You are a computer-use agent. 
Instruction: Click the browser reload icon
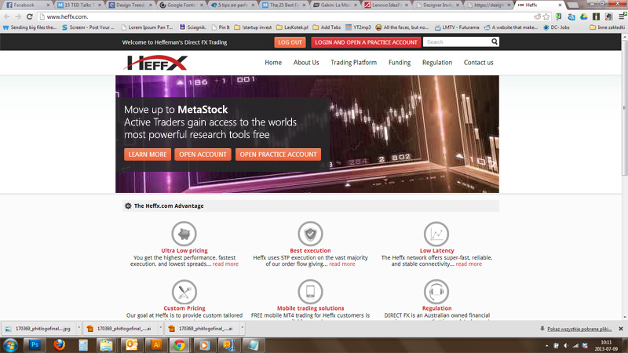pyautogui.click(x=29, y=16)
